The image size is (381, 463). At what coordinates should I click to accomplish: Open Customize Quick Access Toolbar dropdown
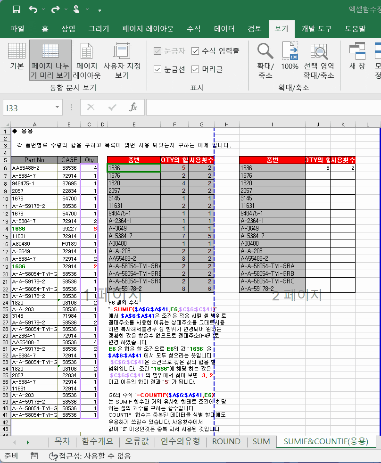(99, 10)
